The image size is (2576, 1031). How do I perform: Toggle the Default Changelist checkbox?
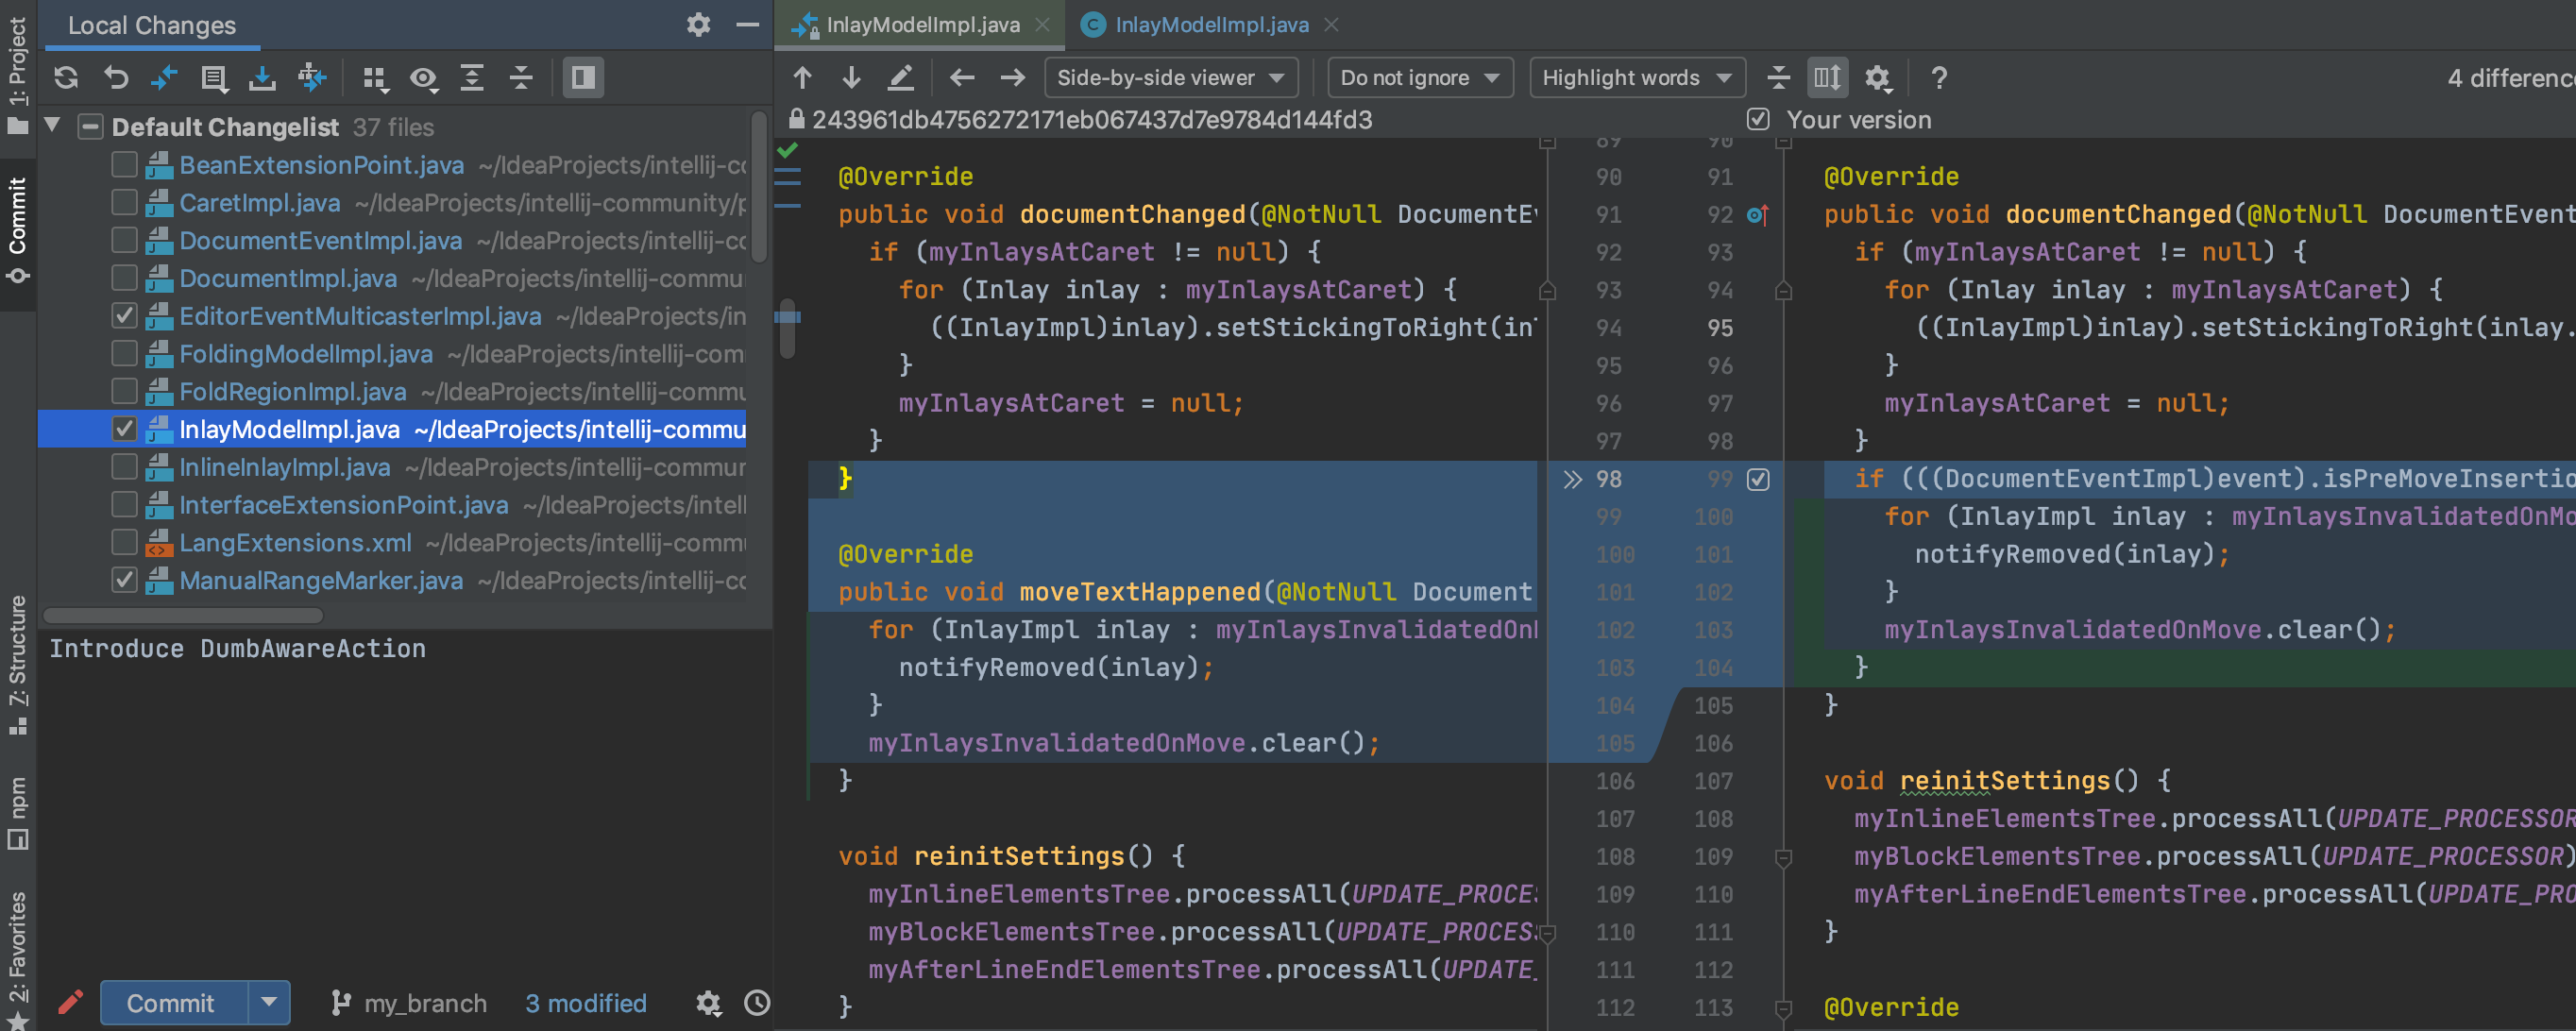(x=90, y=127)
